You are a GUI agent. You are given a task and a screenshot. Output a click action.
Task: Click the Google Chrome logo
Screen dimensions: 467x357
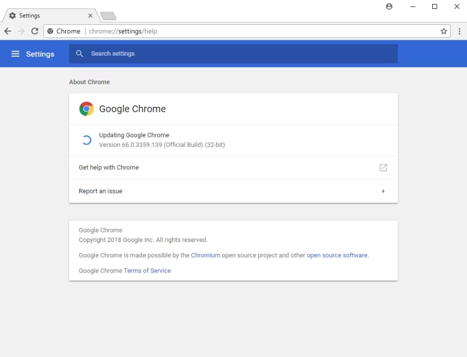coord(86,109)
